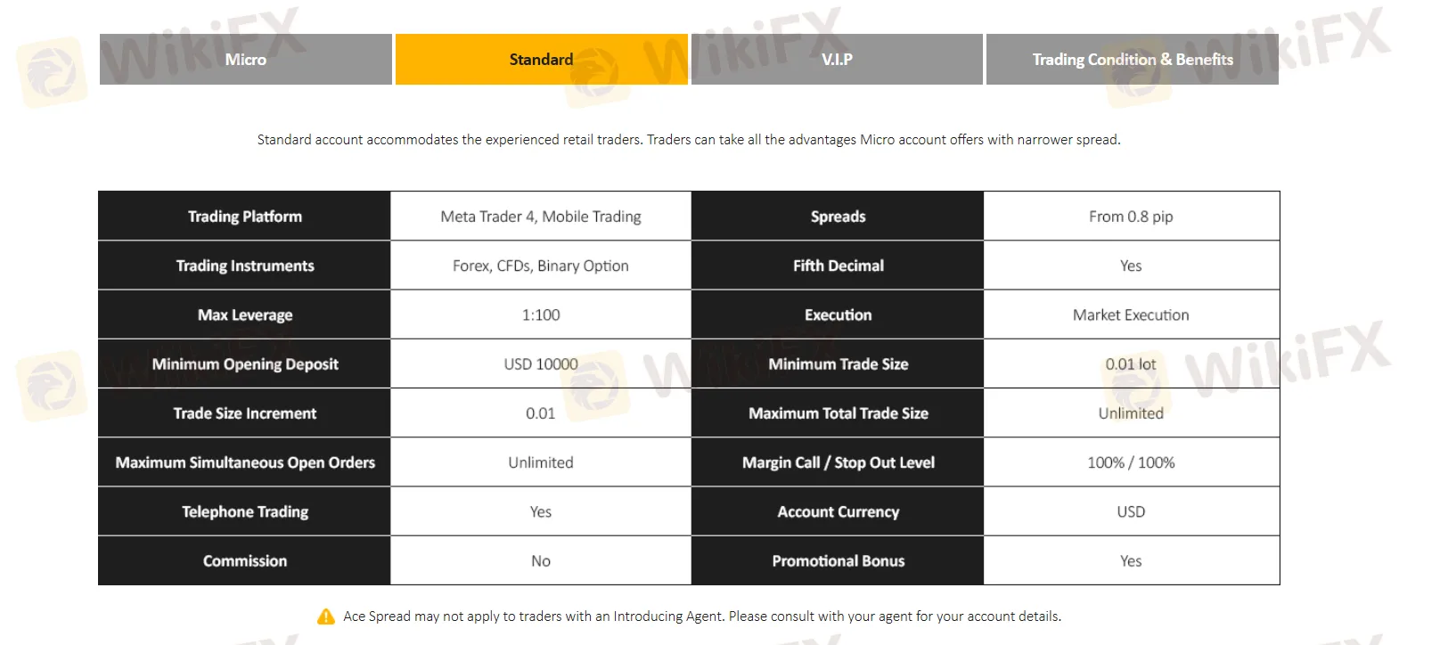This screenshot has width=1440, height=645.
Task: Click the yellow warning triangle icon
Action: coord(326,616)
